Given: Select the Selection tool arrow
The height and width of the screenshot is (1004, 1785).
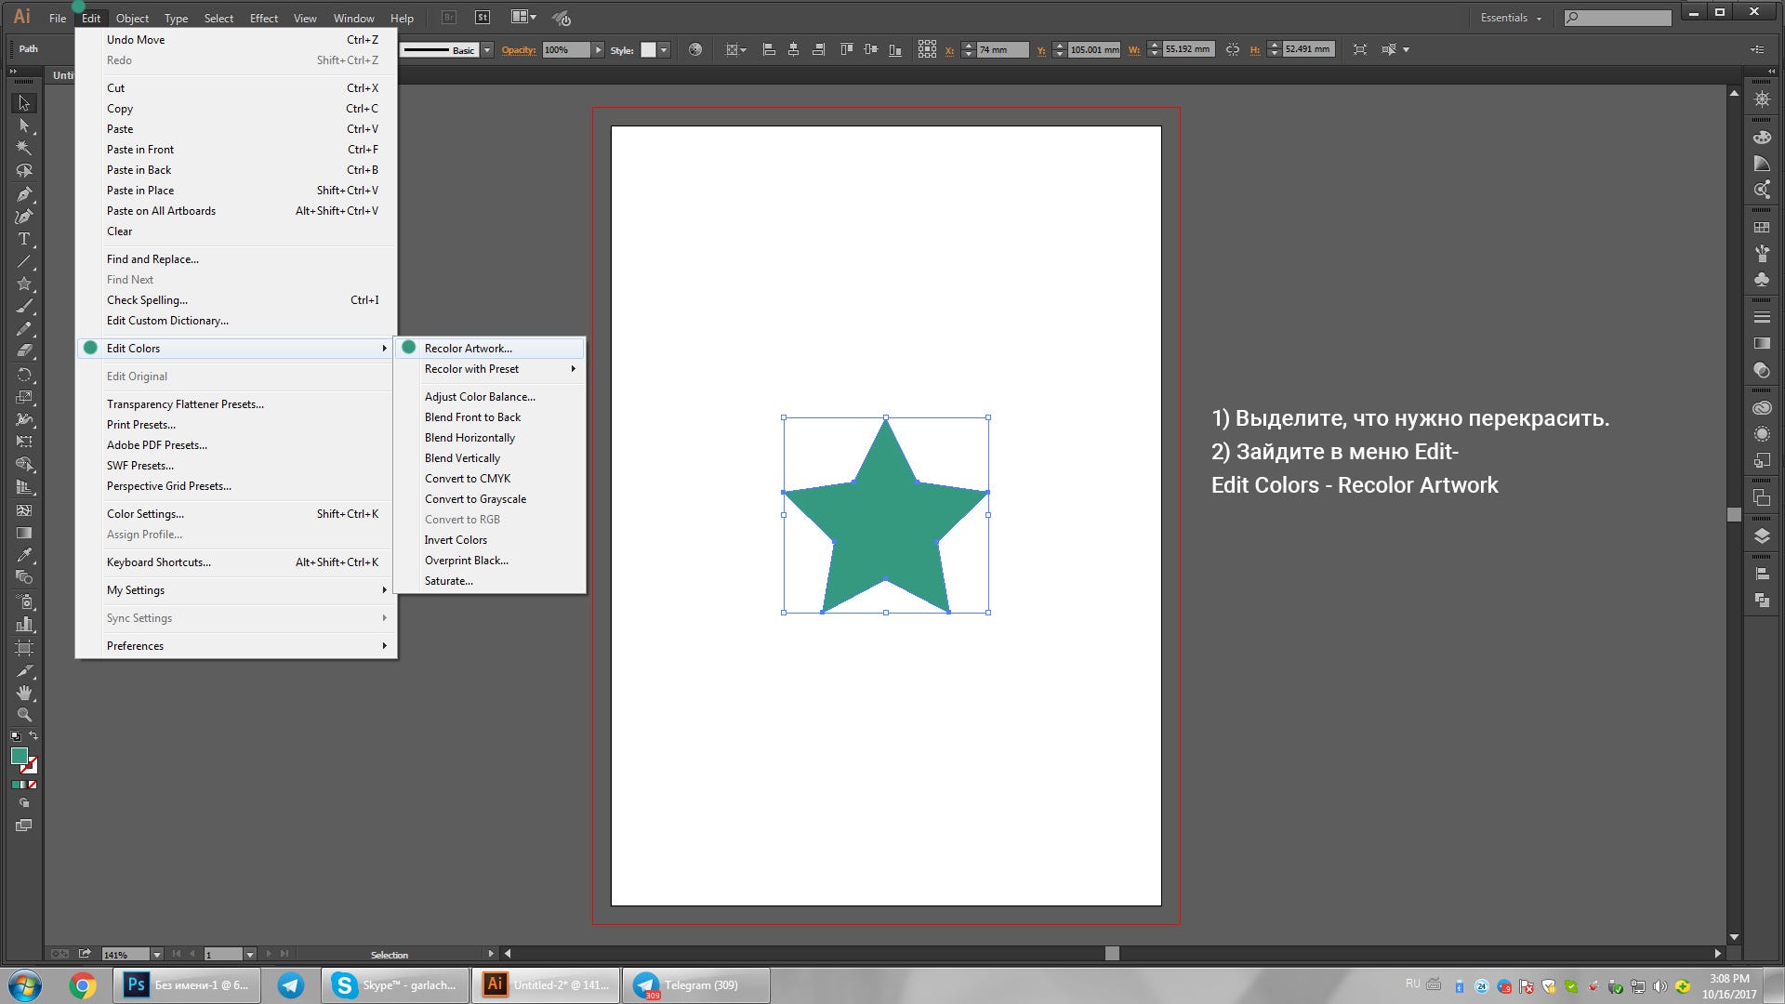Looking at the screenshot, I should pyautogui.click(x=24, y=103).
